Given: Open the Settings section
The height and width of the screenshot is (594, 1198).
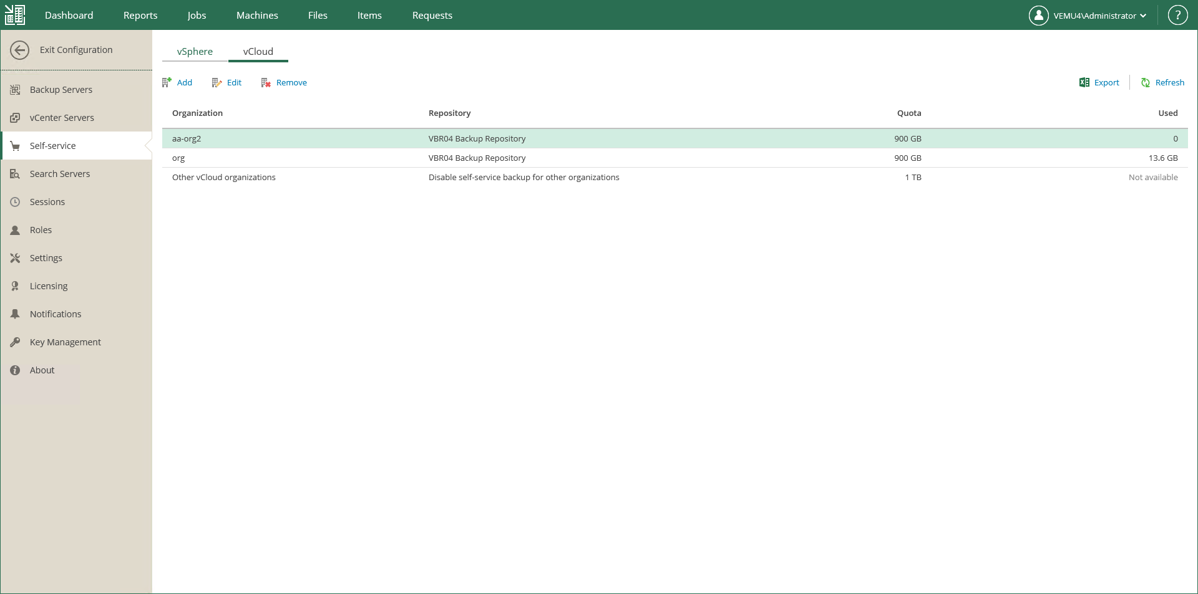Looking at the screenshot, I should coord(76,258).
